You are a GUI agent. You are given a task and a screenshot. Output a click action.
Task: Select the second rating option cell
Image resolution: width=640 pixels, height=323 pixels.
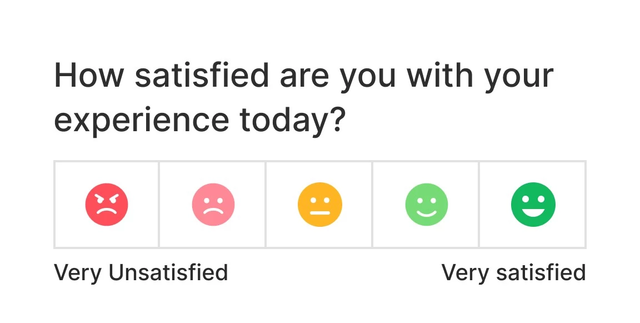(x=213, y=204)
